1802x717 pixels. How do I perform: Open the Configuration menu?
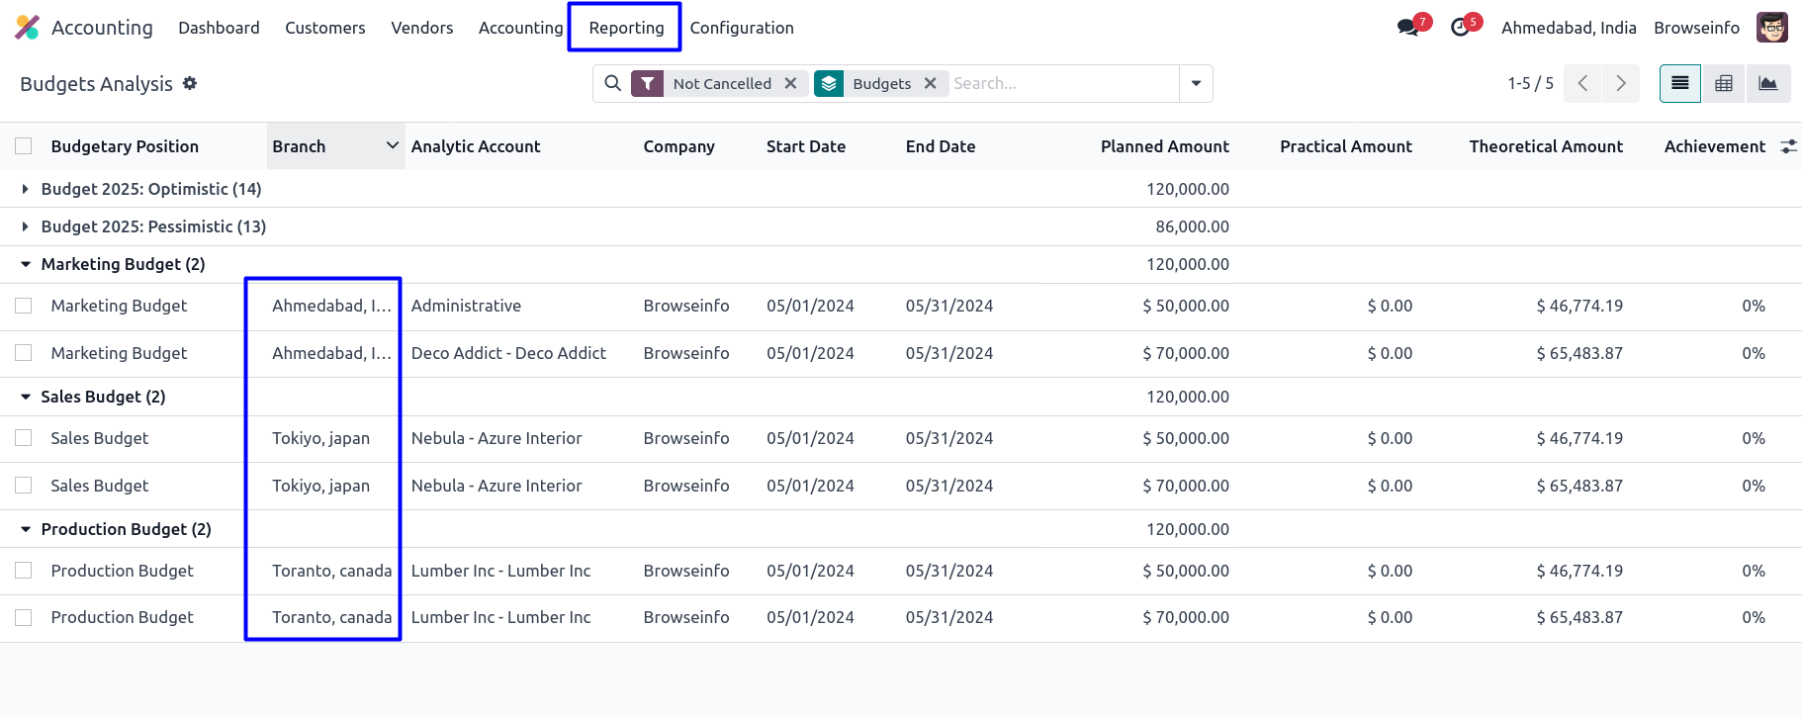(742, 28)
